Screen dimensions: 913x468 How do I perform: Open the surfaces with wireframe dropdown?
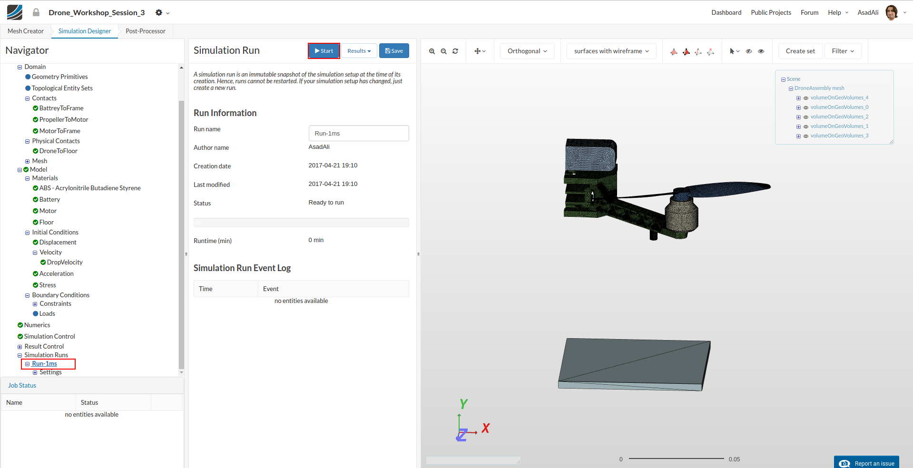click(611, 51)
